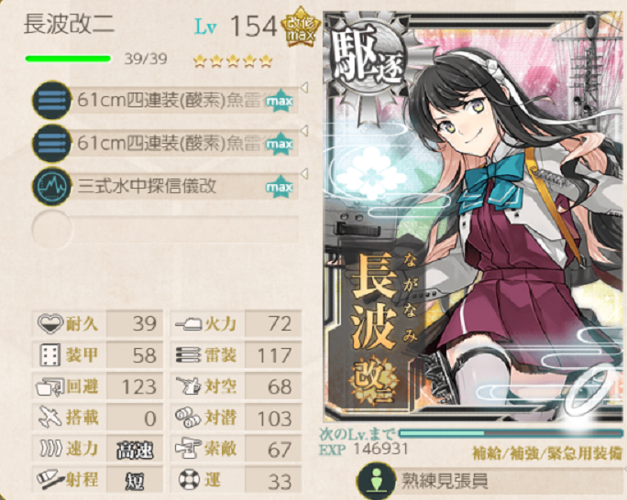Viewport: 627px width, 500px height.
Task: Click the skilled lookout 熟練見張員 icon
Action: [x=376, y=481]
